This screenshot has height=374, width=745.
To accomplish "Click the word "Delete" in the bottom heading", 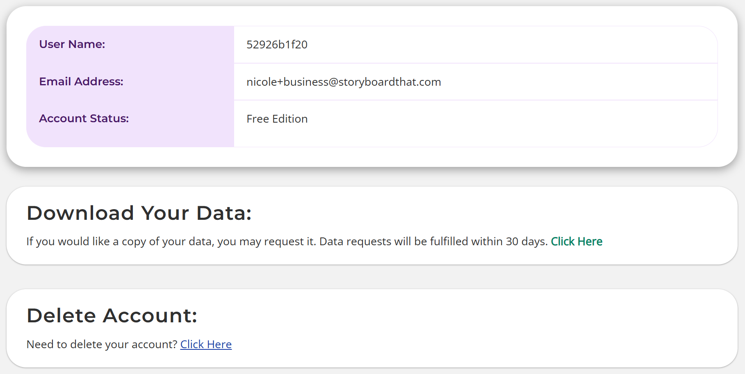I will (61, 316).
